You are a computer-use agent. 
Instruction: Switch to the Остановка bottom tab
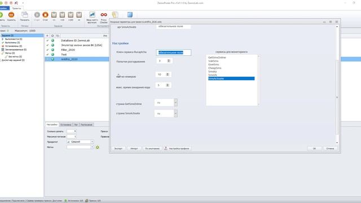click(x=65, y=125)
